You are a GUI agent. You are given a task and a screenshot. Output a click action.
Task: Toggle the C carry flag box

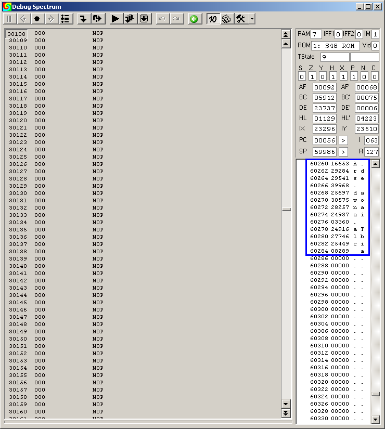click(x=375, y=76)
